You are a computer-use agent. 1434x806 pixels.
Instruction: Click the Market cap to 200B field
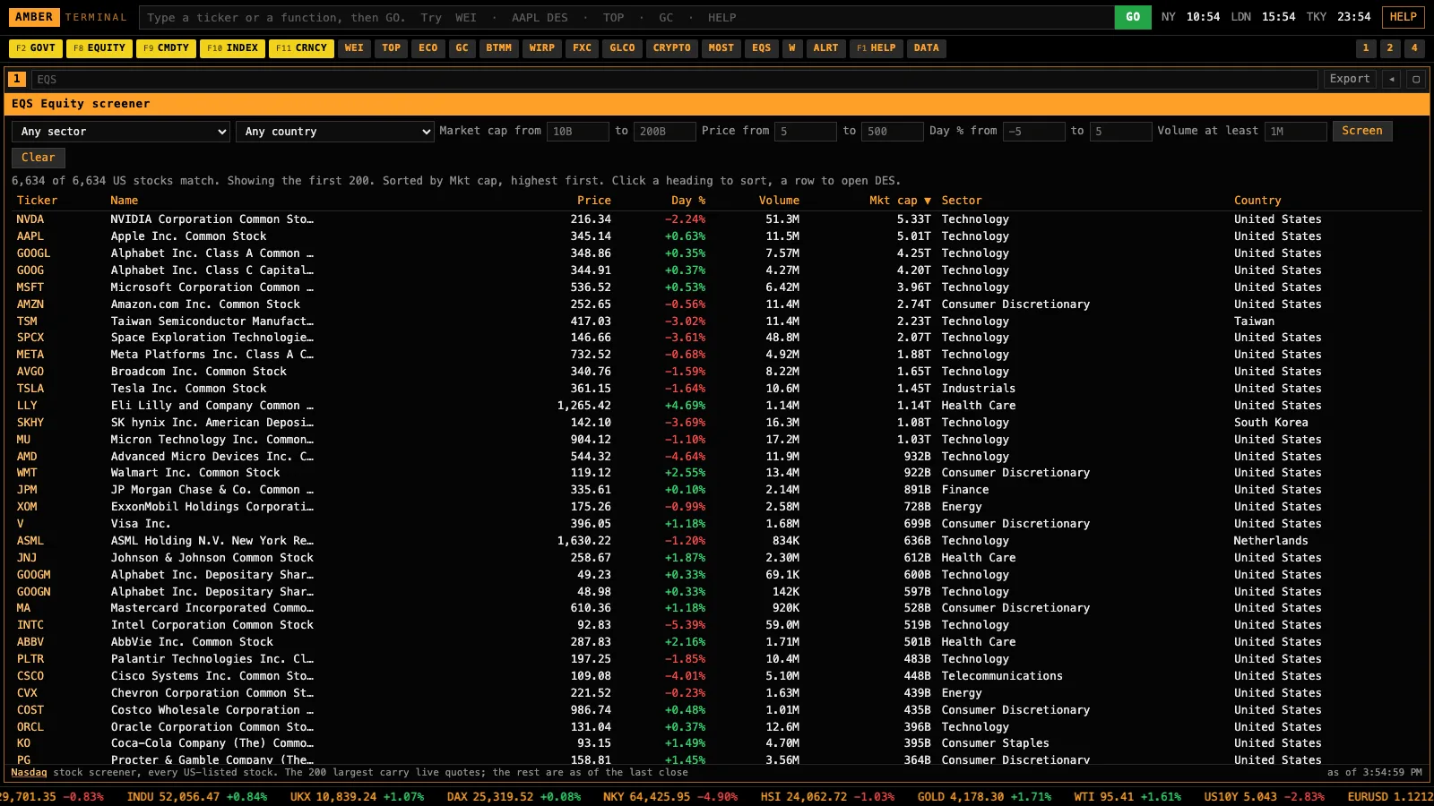[665, 132]
